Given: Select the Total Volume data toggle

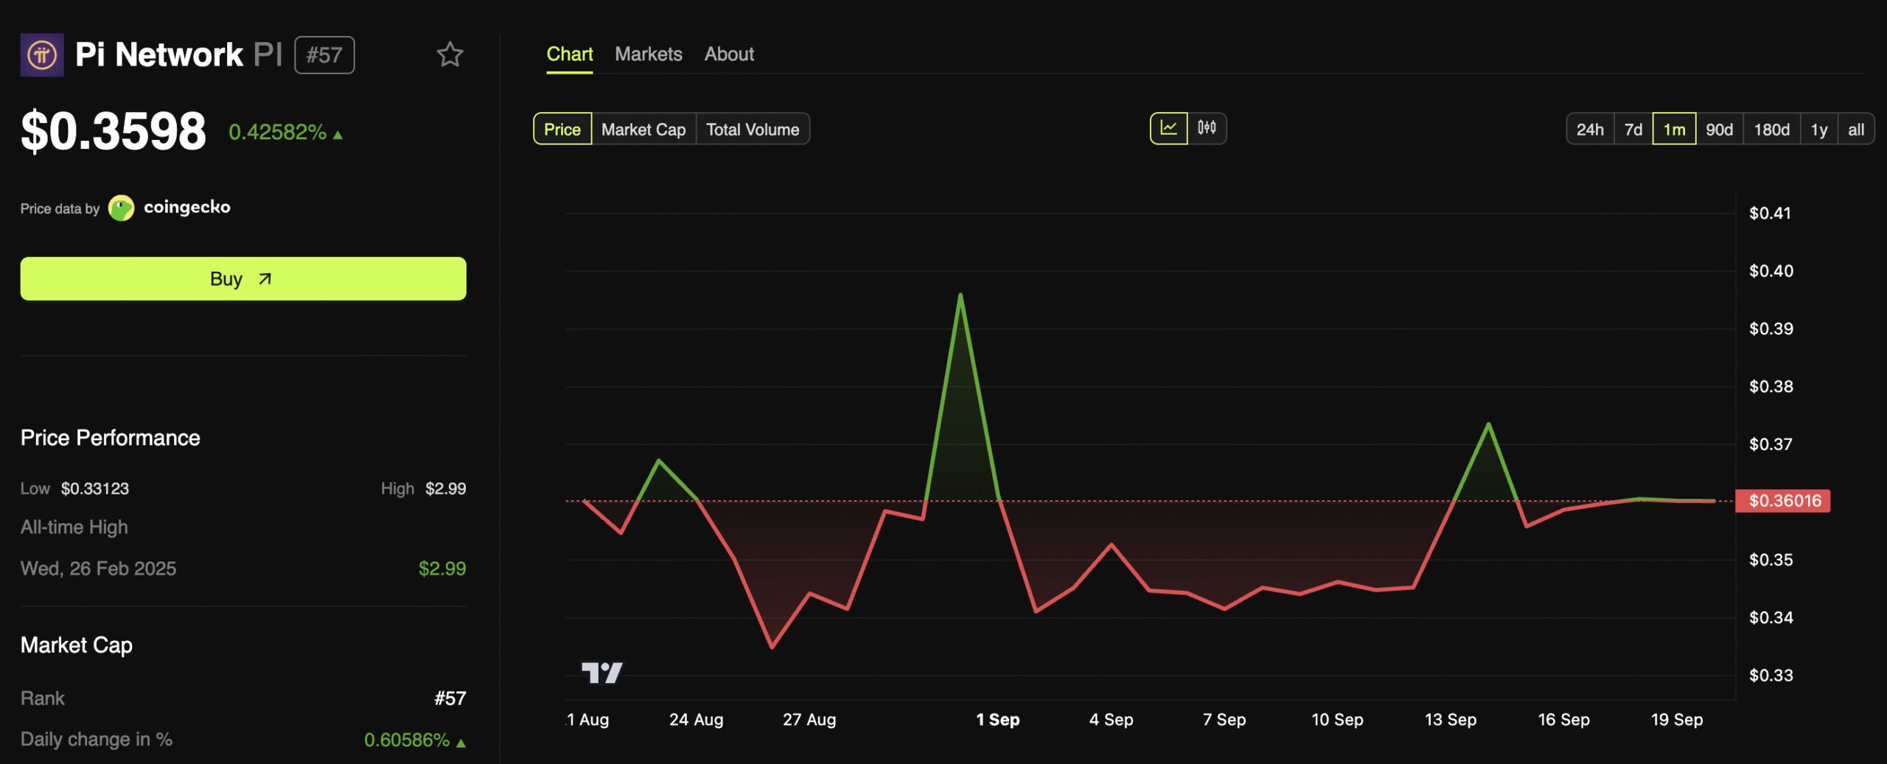Looking at the screenshot, I should click(752, 130).
